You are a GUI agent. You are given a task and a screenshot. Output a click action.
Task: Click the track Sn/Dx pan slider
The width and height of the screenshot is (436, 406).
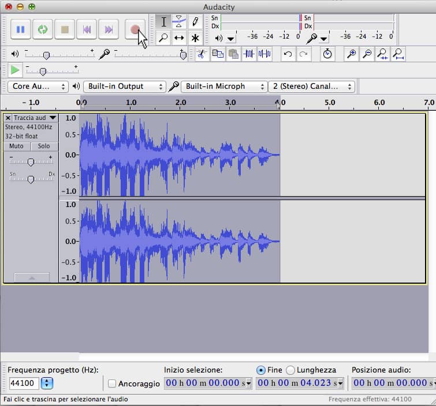pos(31,179)
